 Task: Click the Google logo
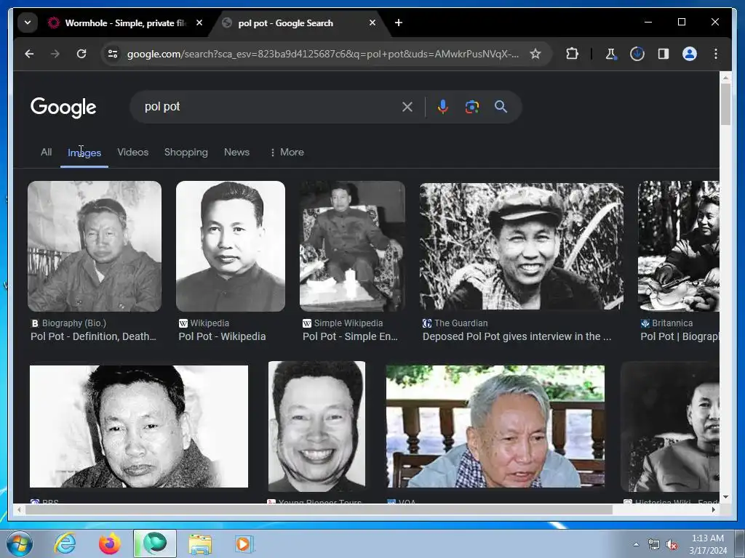pyautogui.click(x=63, y=108)
